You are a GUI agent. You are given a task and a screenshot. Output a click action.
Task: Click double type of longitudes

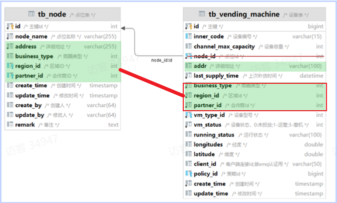pos(314,144)
